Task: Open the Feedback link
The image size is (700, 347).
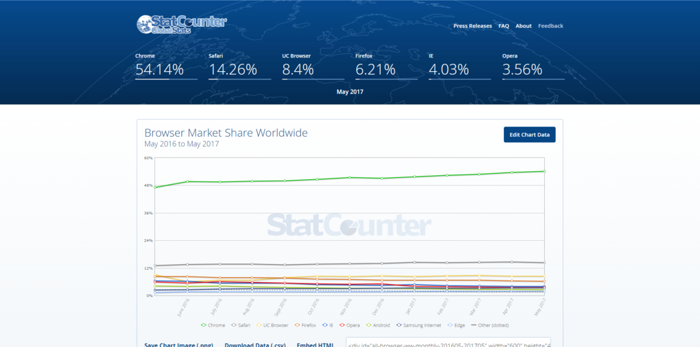Action: point(550,26)
